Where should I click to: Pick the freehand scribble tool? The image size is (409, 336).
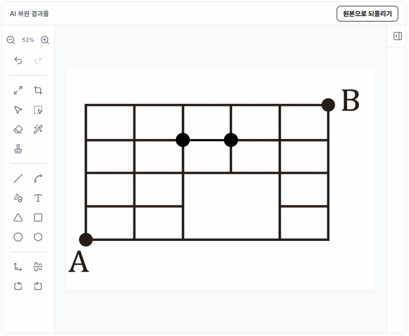(18, 198)
